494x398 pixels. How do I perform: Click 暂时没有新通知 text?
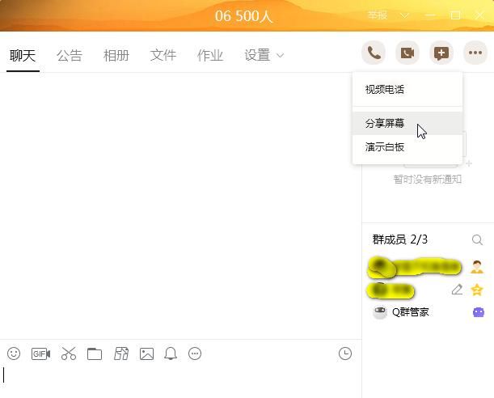(x=428, y=180)
